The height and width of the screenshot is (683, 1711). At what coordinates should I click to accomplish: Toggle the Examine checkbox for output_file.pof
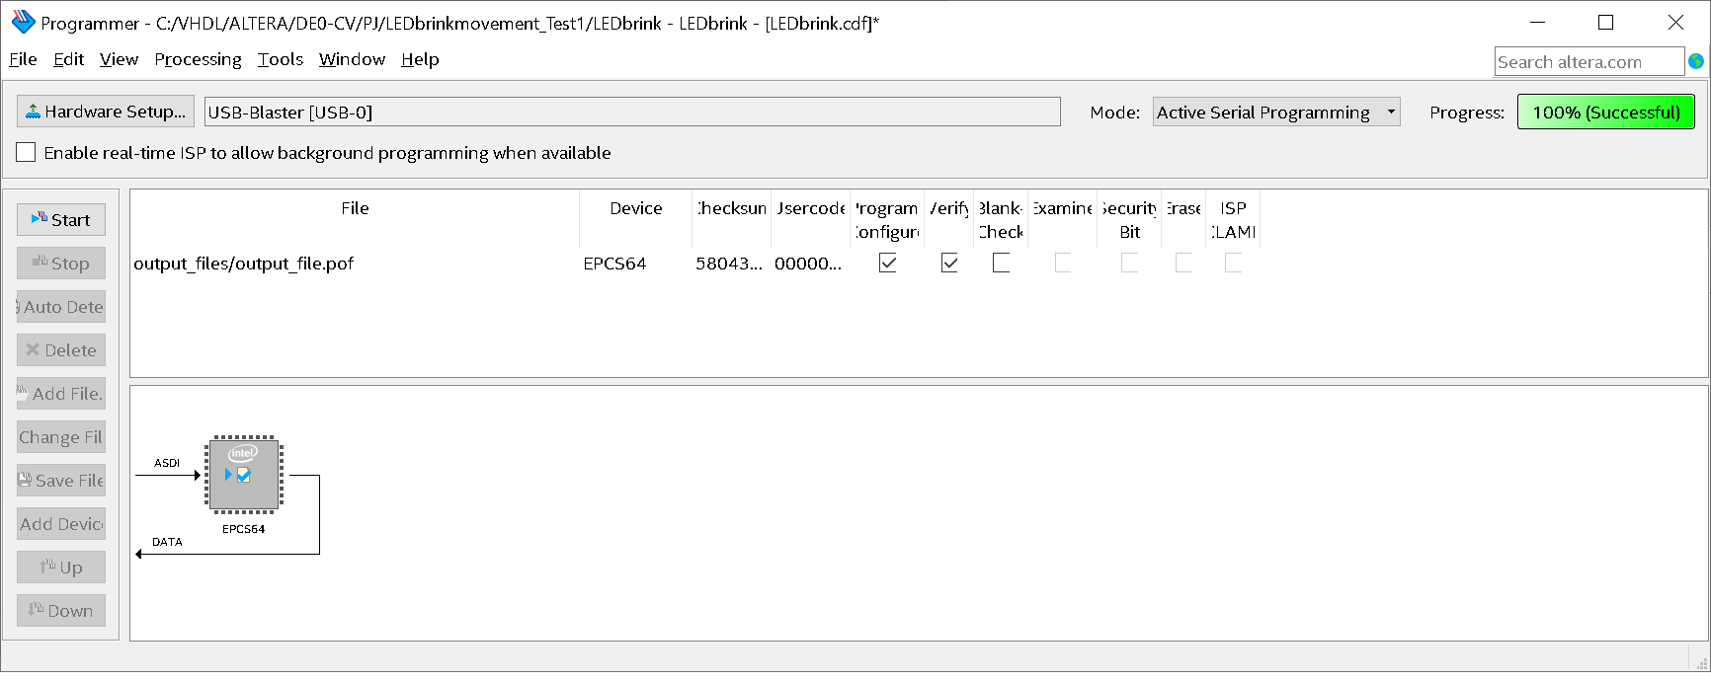[x=1063, y=263]
